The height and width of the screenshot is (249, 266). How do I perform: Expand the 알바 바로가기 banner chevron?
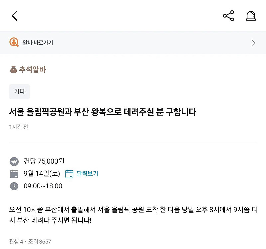click(253, 42)
